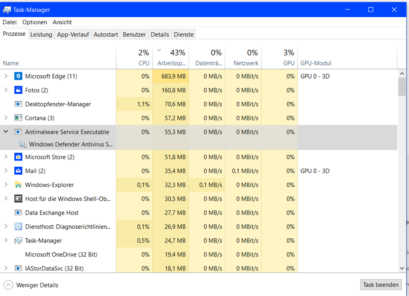The height and width of the screenshot is (296, 409).
Task: Click the scrollbar down arrow
Action: [402, 268]
